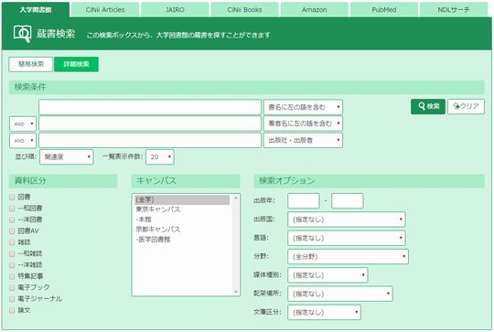
Task: Open the 書名に左の語を含む dropdown
Action: pos(303,107)
